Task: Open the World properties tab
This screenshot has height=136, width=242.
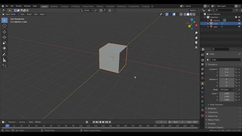Action: 203,78
